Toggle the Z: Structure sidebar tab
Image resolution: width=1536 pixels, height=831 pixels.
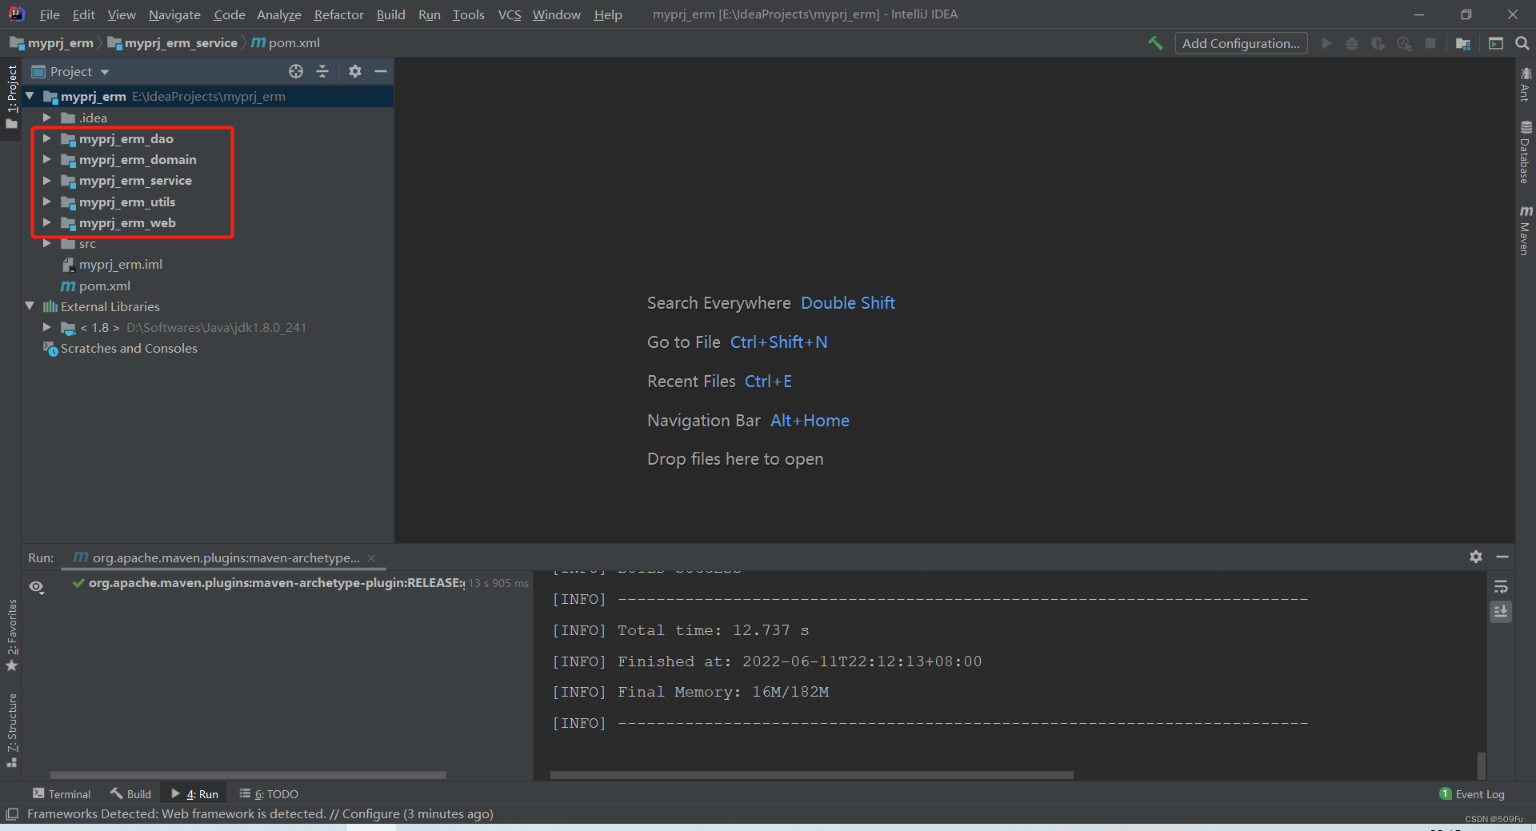11,730
